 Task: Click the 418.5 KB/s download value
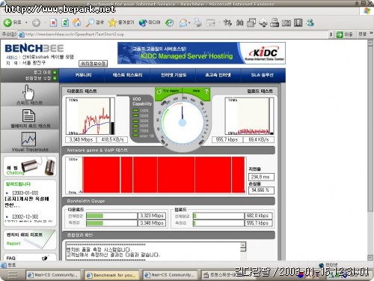[x=112, y=139]
